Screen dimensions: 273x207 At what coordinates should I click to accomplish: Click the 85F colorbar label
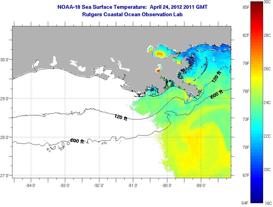246,7
